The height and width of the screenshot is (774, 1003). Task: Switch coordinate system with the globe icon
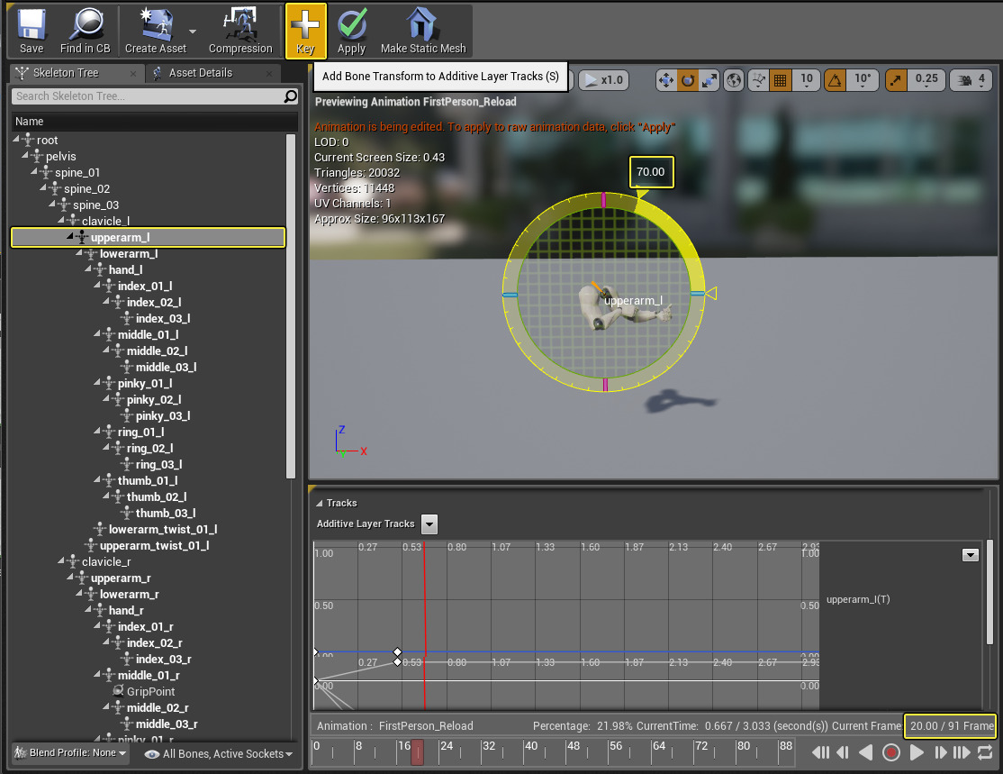coord(734,80)
